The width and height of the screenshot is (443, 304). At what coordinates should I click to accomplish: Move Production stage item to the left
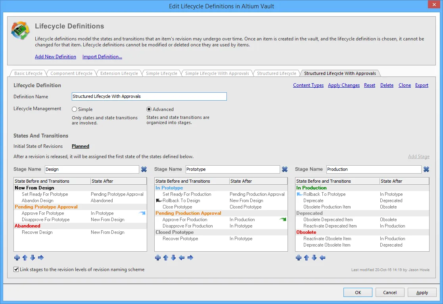[x=322, y=257]
